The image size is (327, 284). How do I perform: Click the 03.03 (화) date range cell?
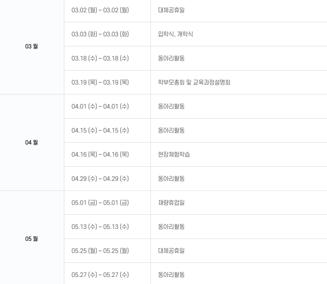tap(100, 34)
